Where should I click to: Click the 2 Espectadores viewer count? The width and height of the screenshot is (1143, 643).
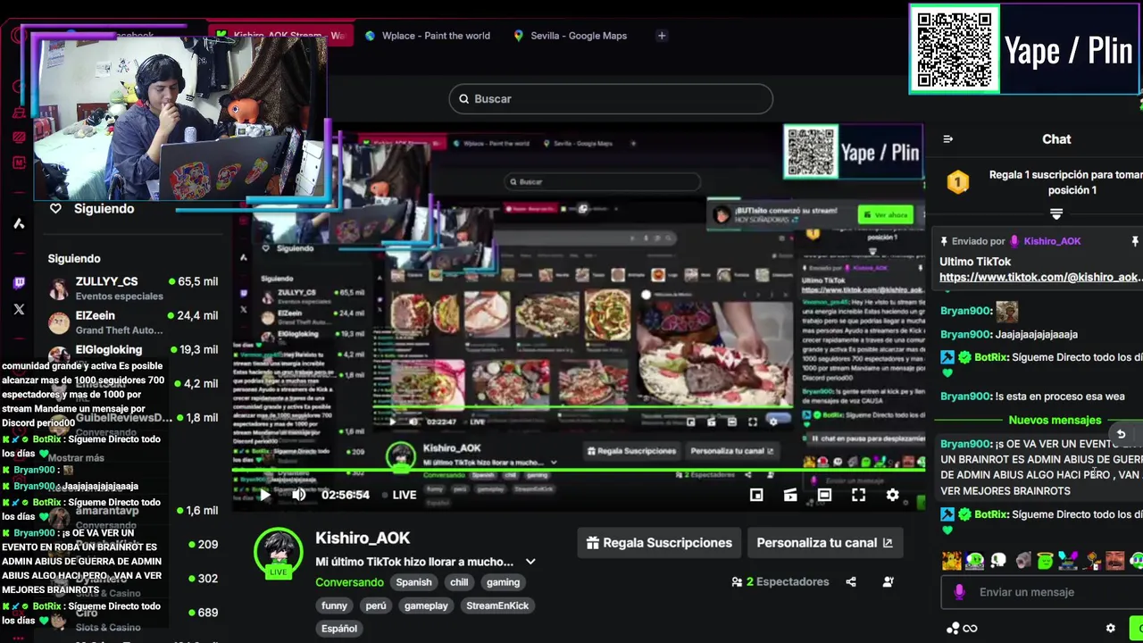click(x=780, y=582)
